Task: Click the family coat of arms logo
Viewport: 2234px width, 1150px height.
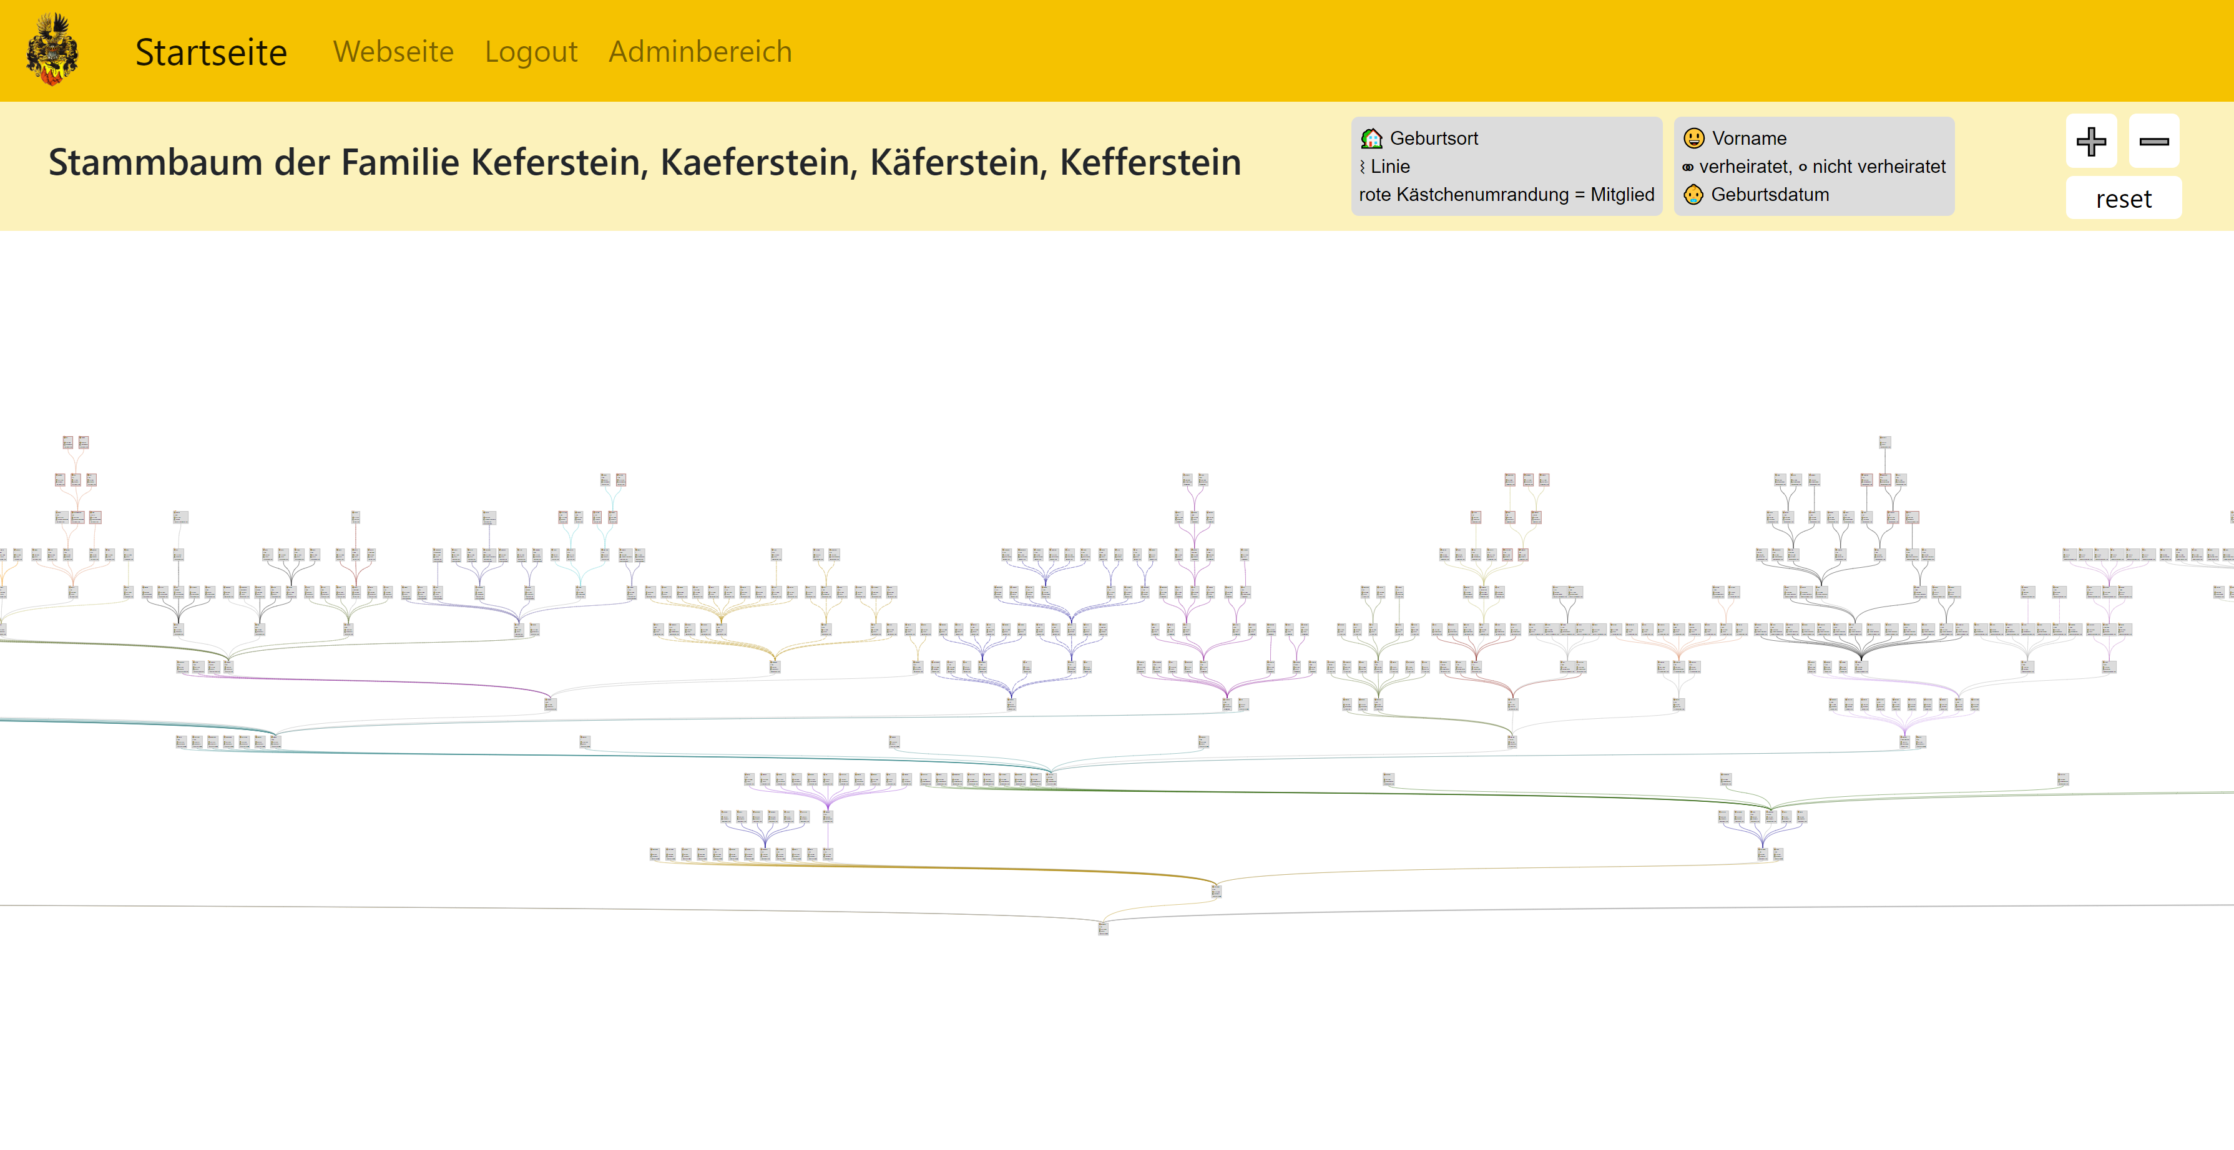Action: [x=52, y=49]
